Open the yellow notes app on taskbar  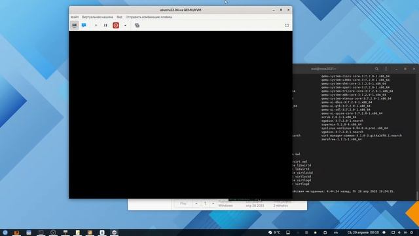pyautogui.click(x=77, y=233)
